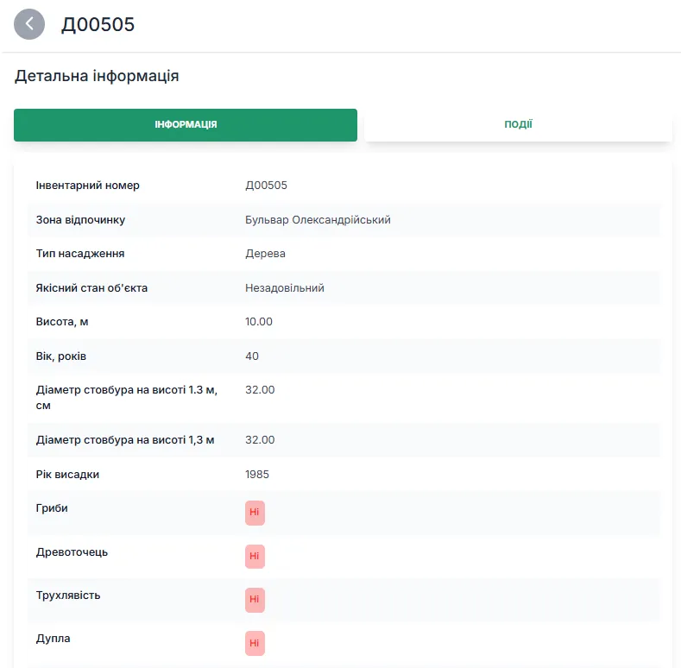Click the Інвентарний номер label
The height and width of the screenshot is (668, 681).
click(88, 186)
